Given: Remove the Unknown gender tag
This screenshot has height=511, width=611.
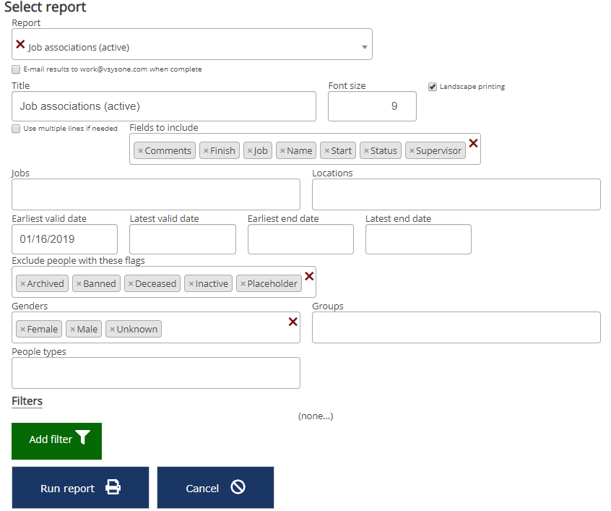Looking at the screenshot, I should click(112, 330).
